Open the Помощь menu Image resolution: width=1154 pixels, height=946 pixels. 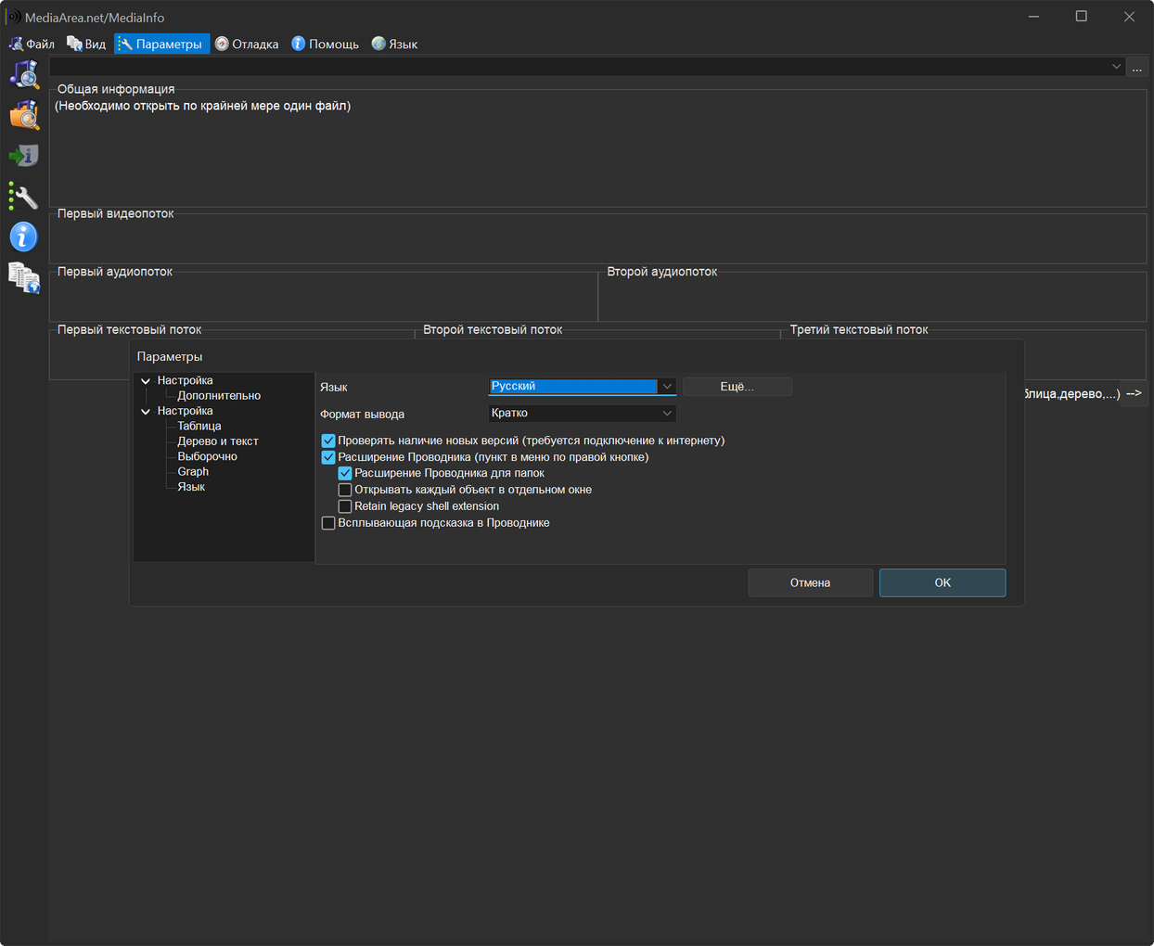coord(325,44)
